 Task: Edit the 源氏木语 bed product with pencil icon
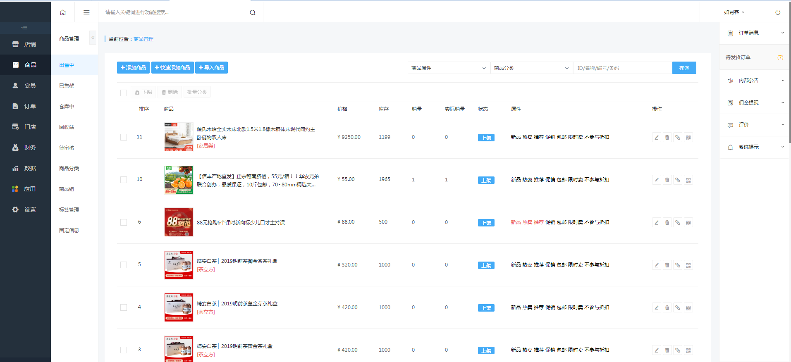[657, 138]
